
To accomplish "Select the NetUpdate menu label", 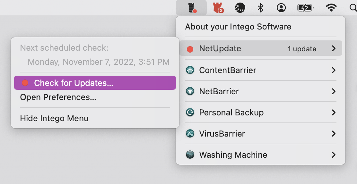I will pos(220,48).
